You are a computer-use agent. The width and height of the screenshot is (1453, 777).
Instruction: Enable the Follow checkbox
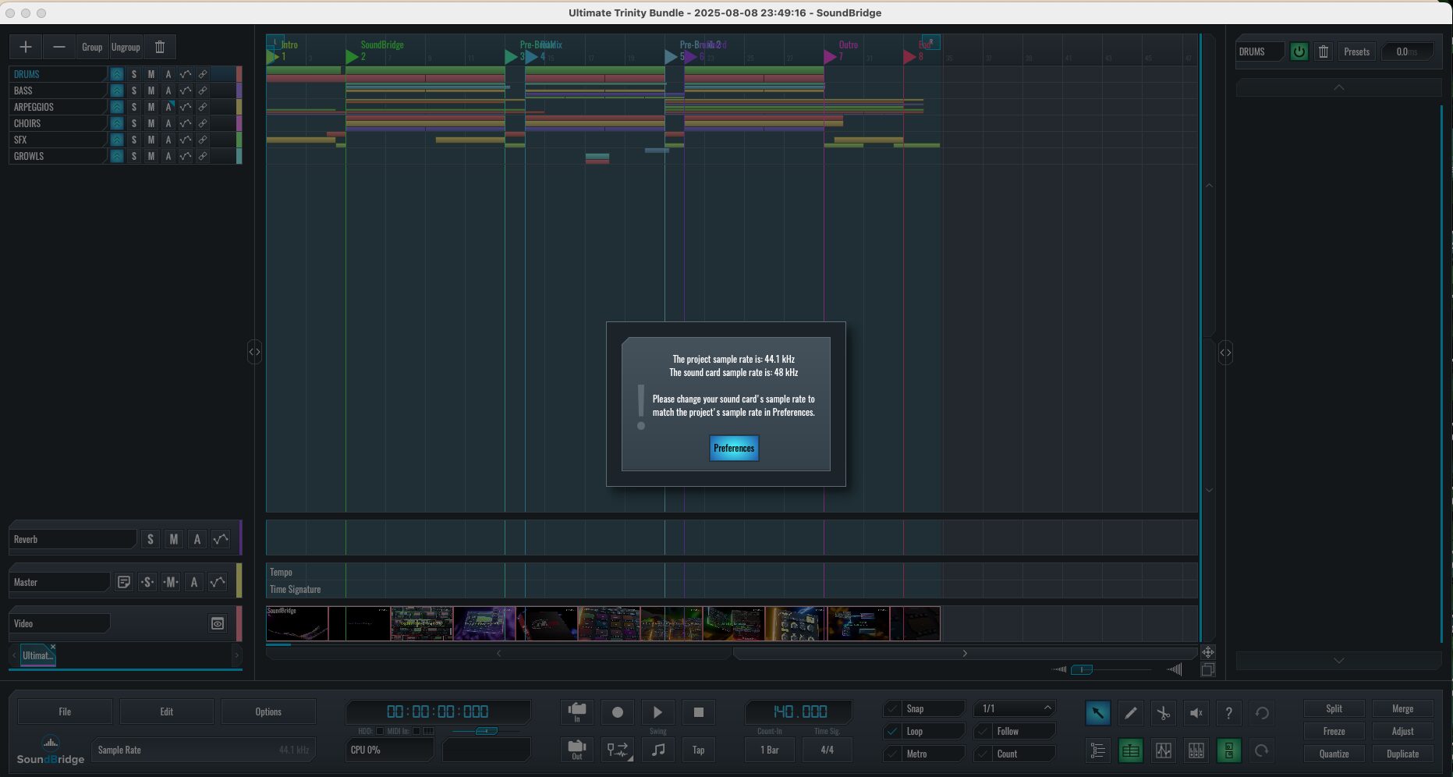click(x=983, y=732)
